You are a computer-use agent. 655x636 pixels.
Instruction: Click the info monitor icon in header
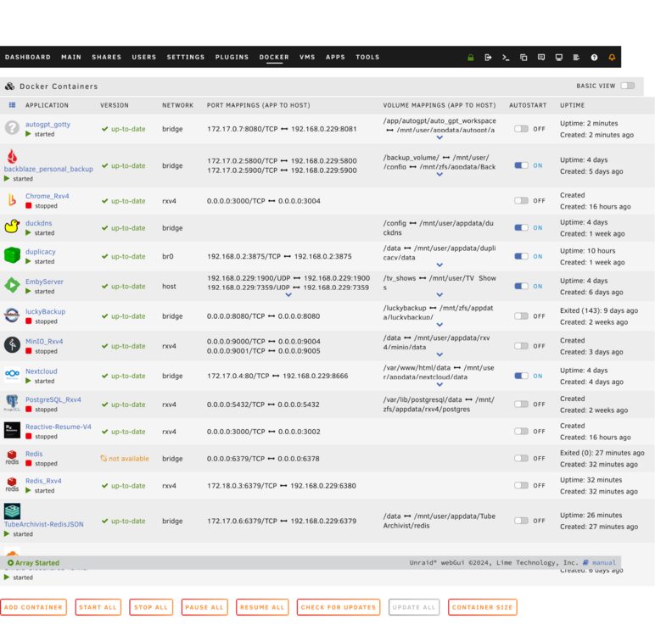pyautogui.click(x=558, y=58)
